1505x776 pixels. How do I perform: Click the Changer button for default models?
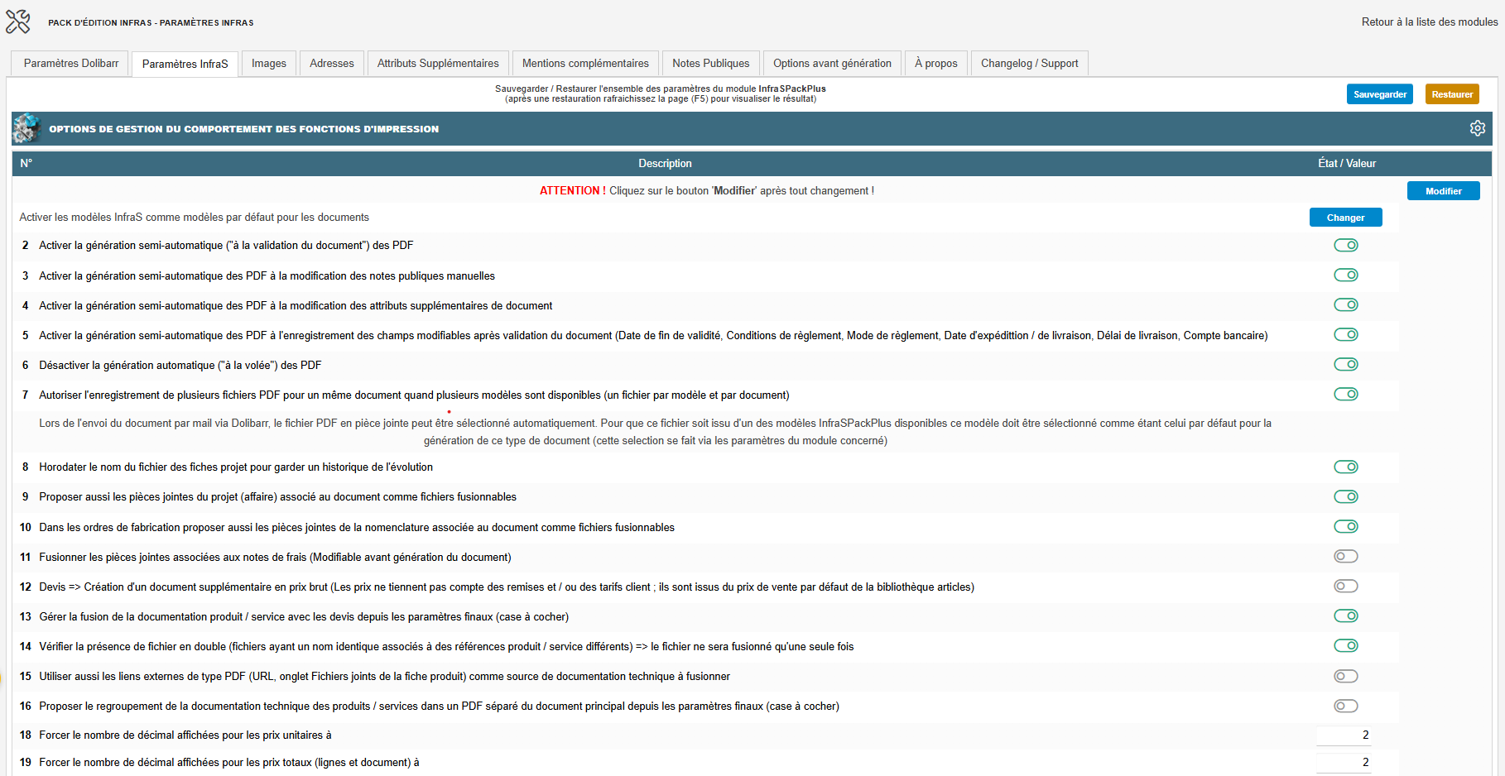1346,218
